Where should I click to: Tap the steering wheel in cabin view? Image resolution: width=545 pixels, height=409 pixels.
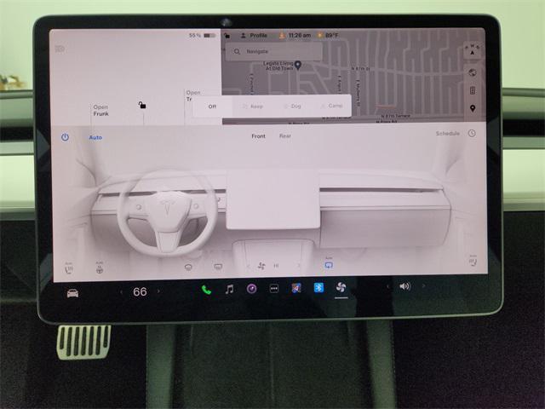click(169, 212)
